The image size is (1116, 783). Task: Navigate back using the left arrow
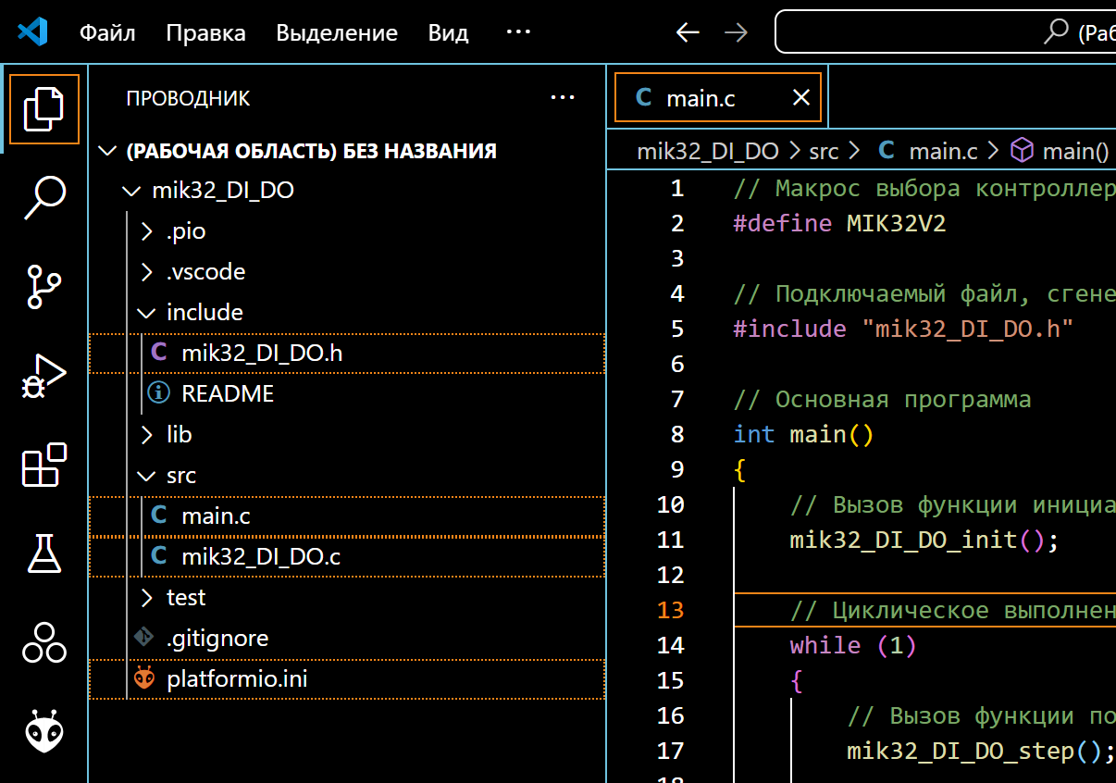click(x=688, y=31)
